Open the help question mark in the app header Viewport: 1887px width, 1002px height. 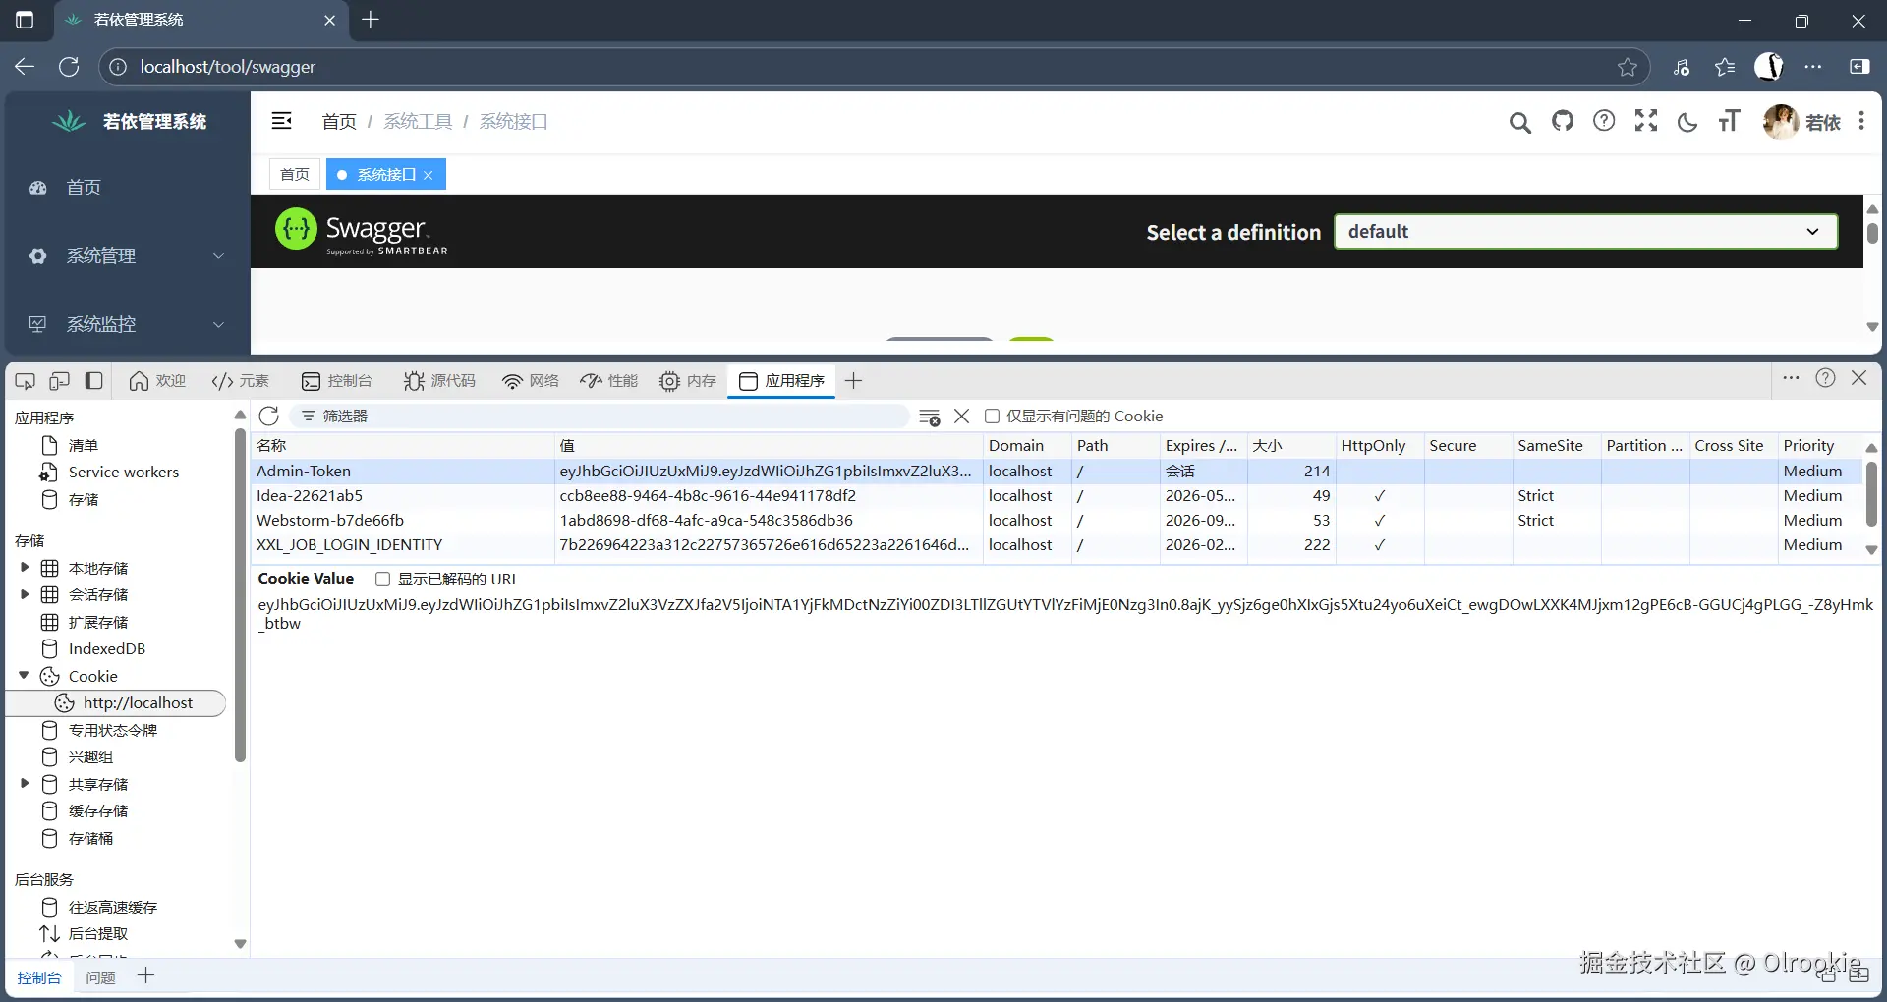tap(1604, 121)
